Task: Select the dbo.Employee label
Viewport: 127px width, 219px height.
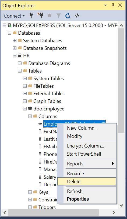Action: (49, 109)
